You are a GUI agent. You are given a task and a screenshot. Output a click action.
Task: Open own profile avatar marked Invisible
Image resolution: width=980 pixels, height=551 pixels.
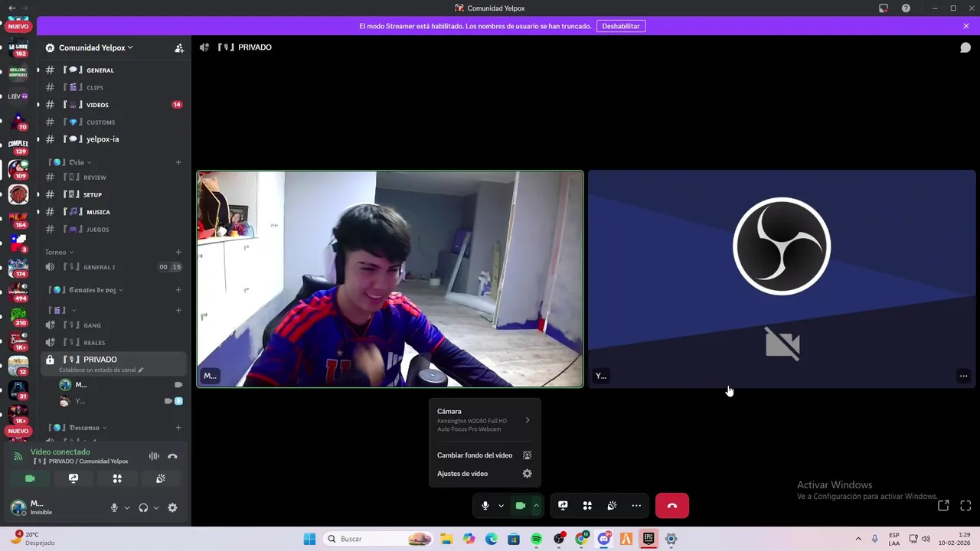[x=18, y=507]
